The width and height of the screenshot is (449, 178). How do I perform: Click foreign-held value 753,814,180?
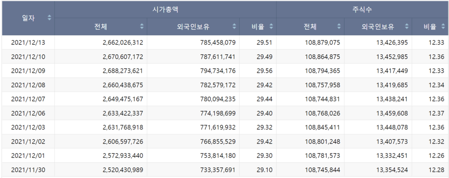[218, 156]
